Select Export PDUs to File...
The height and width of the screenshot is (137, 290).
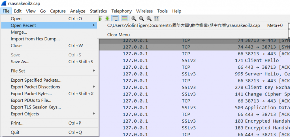tap(49, 101)
